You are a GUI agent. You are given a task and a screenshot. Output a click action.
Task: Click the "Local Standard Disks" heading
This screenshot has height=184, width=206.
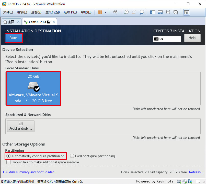(22, 68)
